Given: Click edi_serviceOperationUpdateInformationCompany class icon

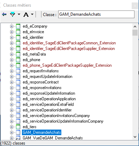Looking at the screenshot, I should click(18, 121).
